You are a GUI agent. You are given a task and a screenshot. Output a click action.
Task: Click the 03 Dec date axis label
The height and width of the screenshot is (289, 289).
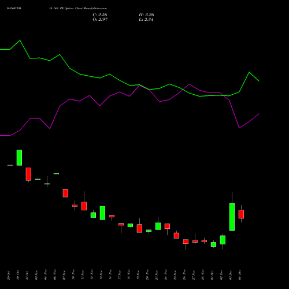[231, 275]
